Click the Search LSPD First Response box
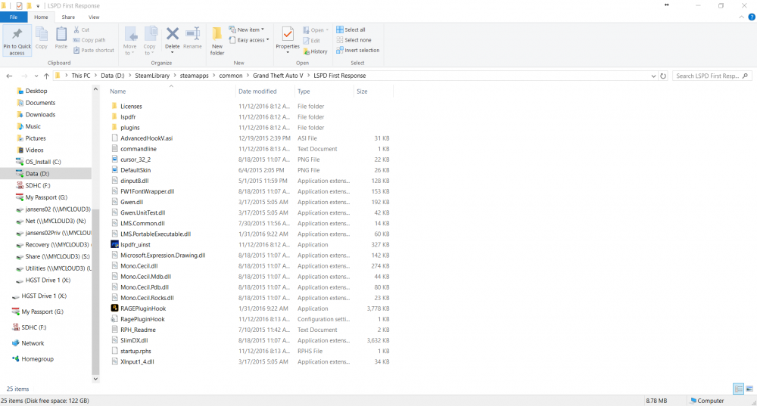757x406 pixels. pos(708,76)
